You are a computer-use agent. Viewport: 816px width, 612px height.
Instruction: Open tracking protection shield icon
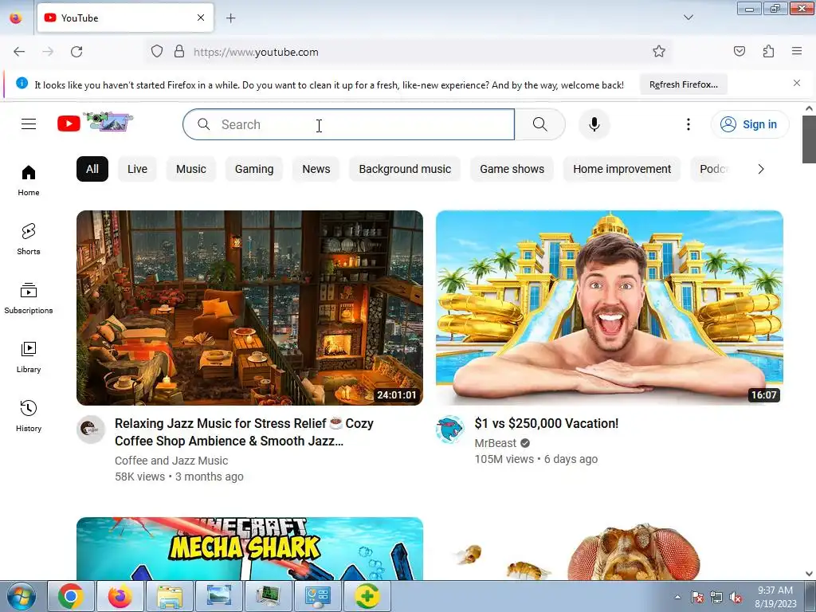(x=157, y=52)
